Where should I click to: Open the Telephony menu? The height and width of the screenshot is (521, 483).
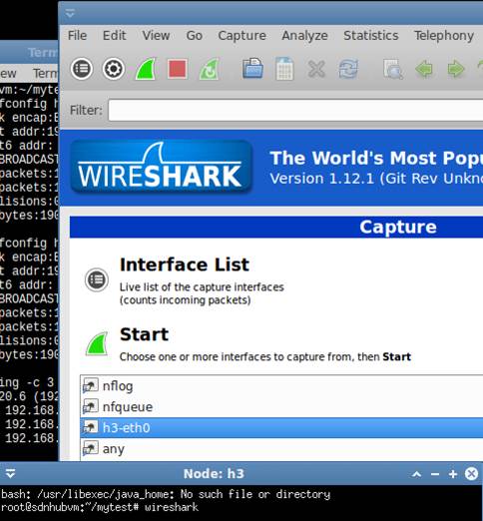pyautogui.click(x=444, y=35)
